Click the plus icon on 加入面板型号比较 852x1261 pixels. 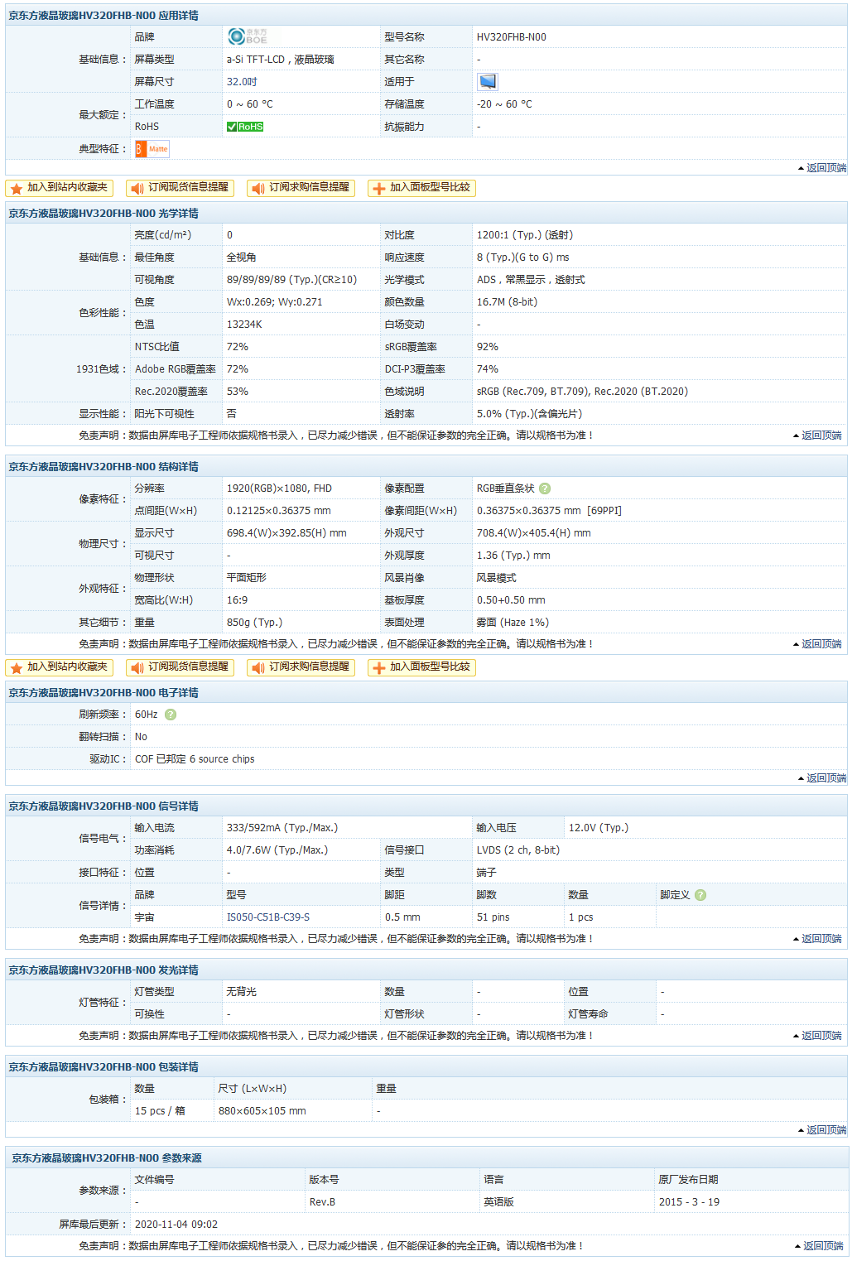[x=379, y=188]
